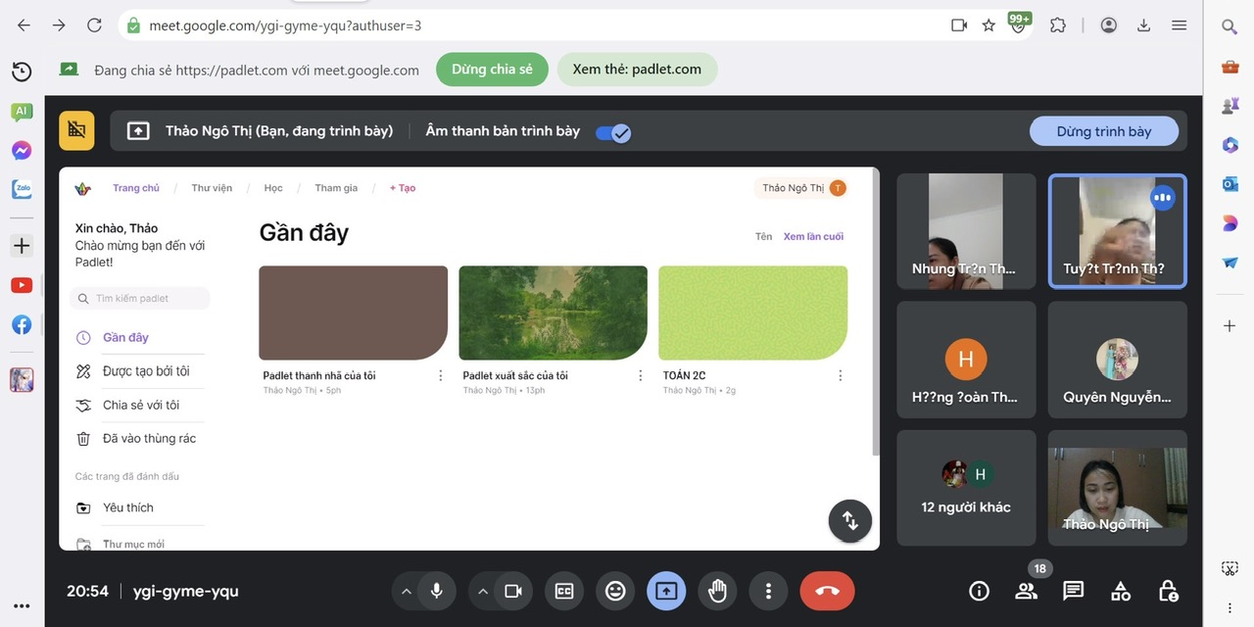Open Thư viện tab
Viewport: 1254px width, 627px height.
pos(212,188)
